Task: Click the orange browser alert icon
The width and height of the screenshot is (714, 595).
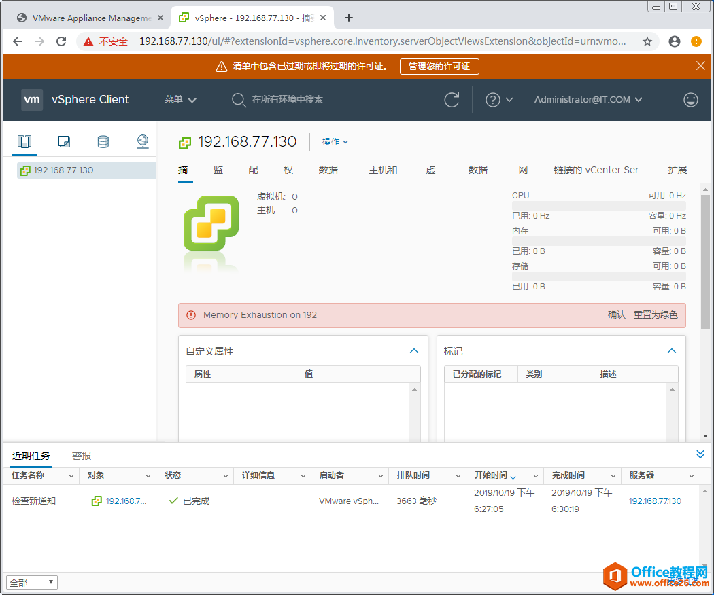Action: point(696,41)
